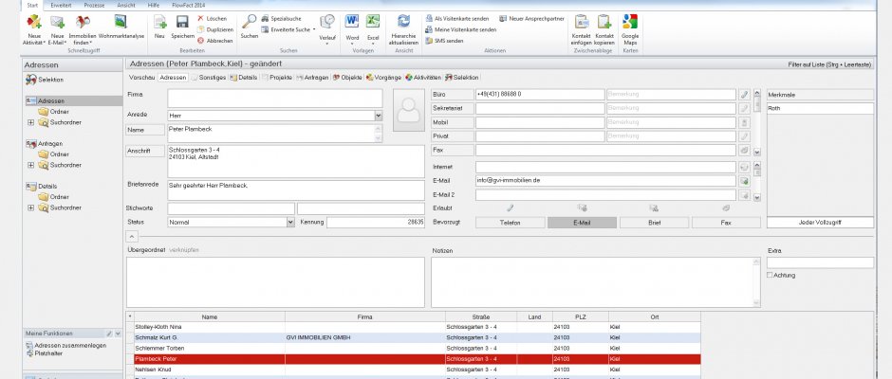Open the Word templates icon
This screenshot has height=379, width=892.
[x=352, y=23]
